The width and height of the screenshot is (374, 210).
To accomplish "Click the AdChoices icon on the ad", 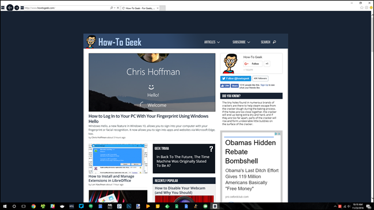I will point(276,134).
